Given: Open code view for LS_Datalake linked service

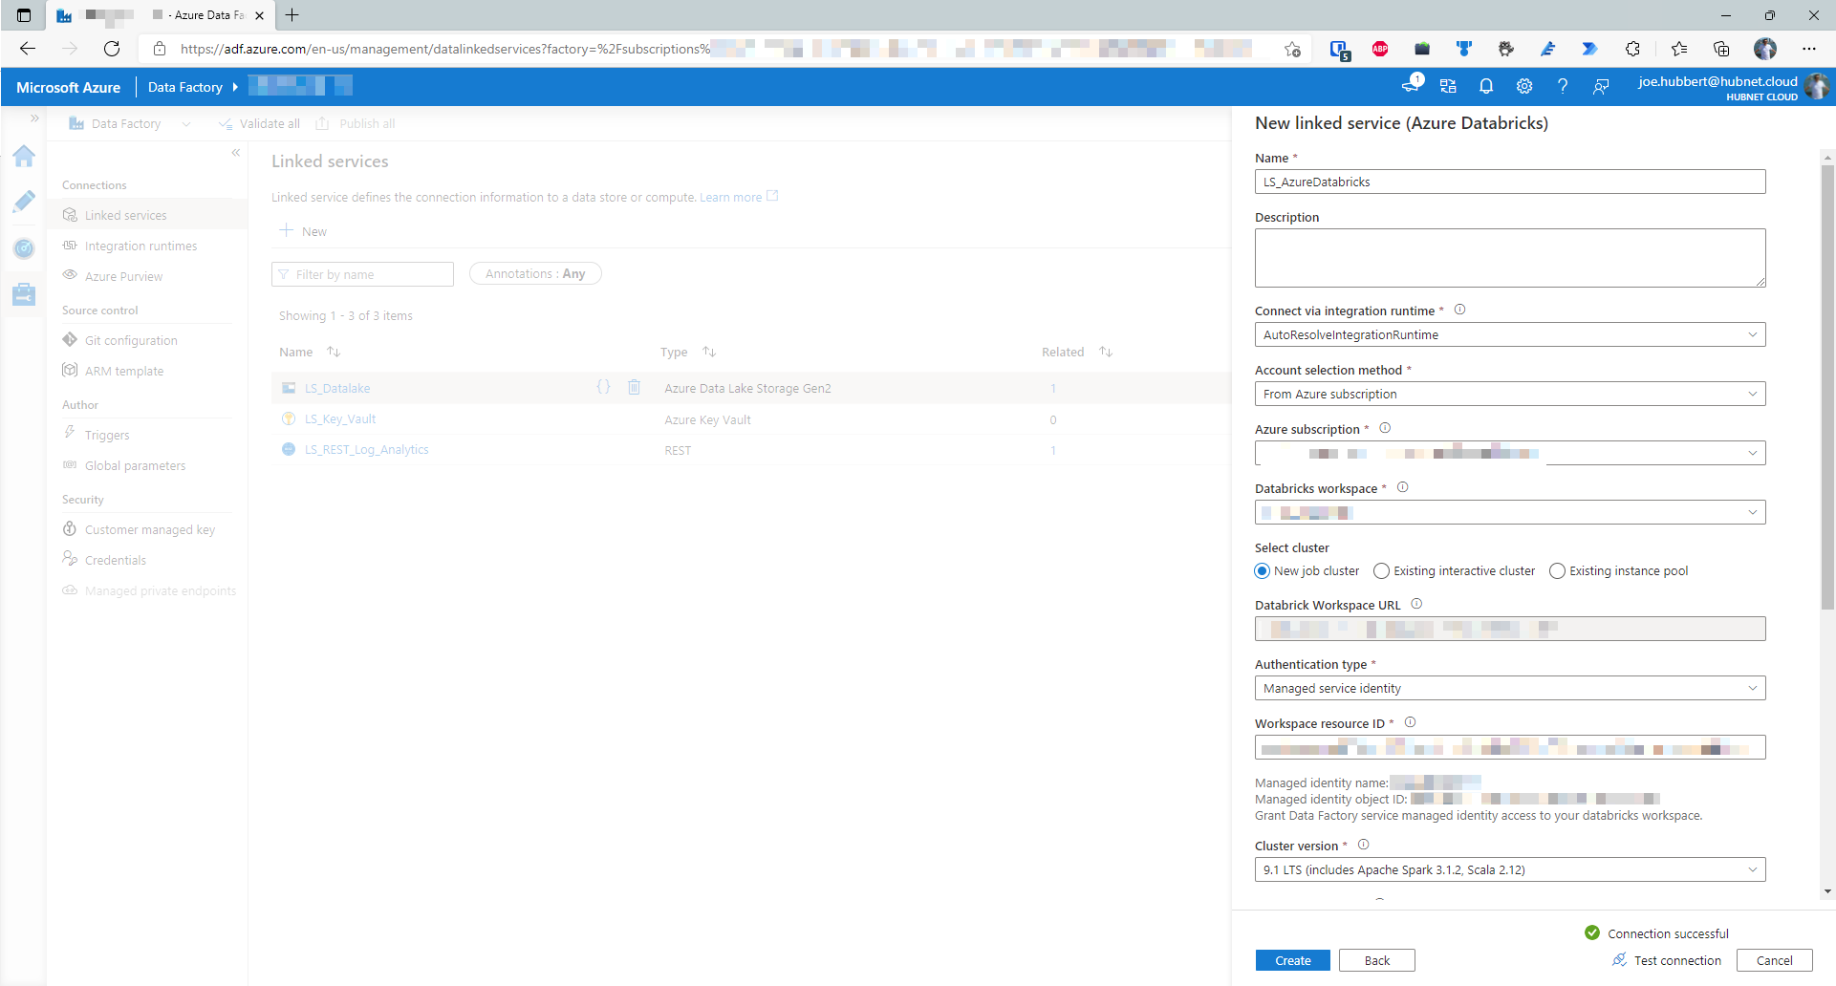Looking at the screenshot, I should pos(603,387).
